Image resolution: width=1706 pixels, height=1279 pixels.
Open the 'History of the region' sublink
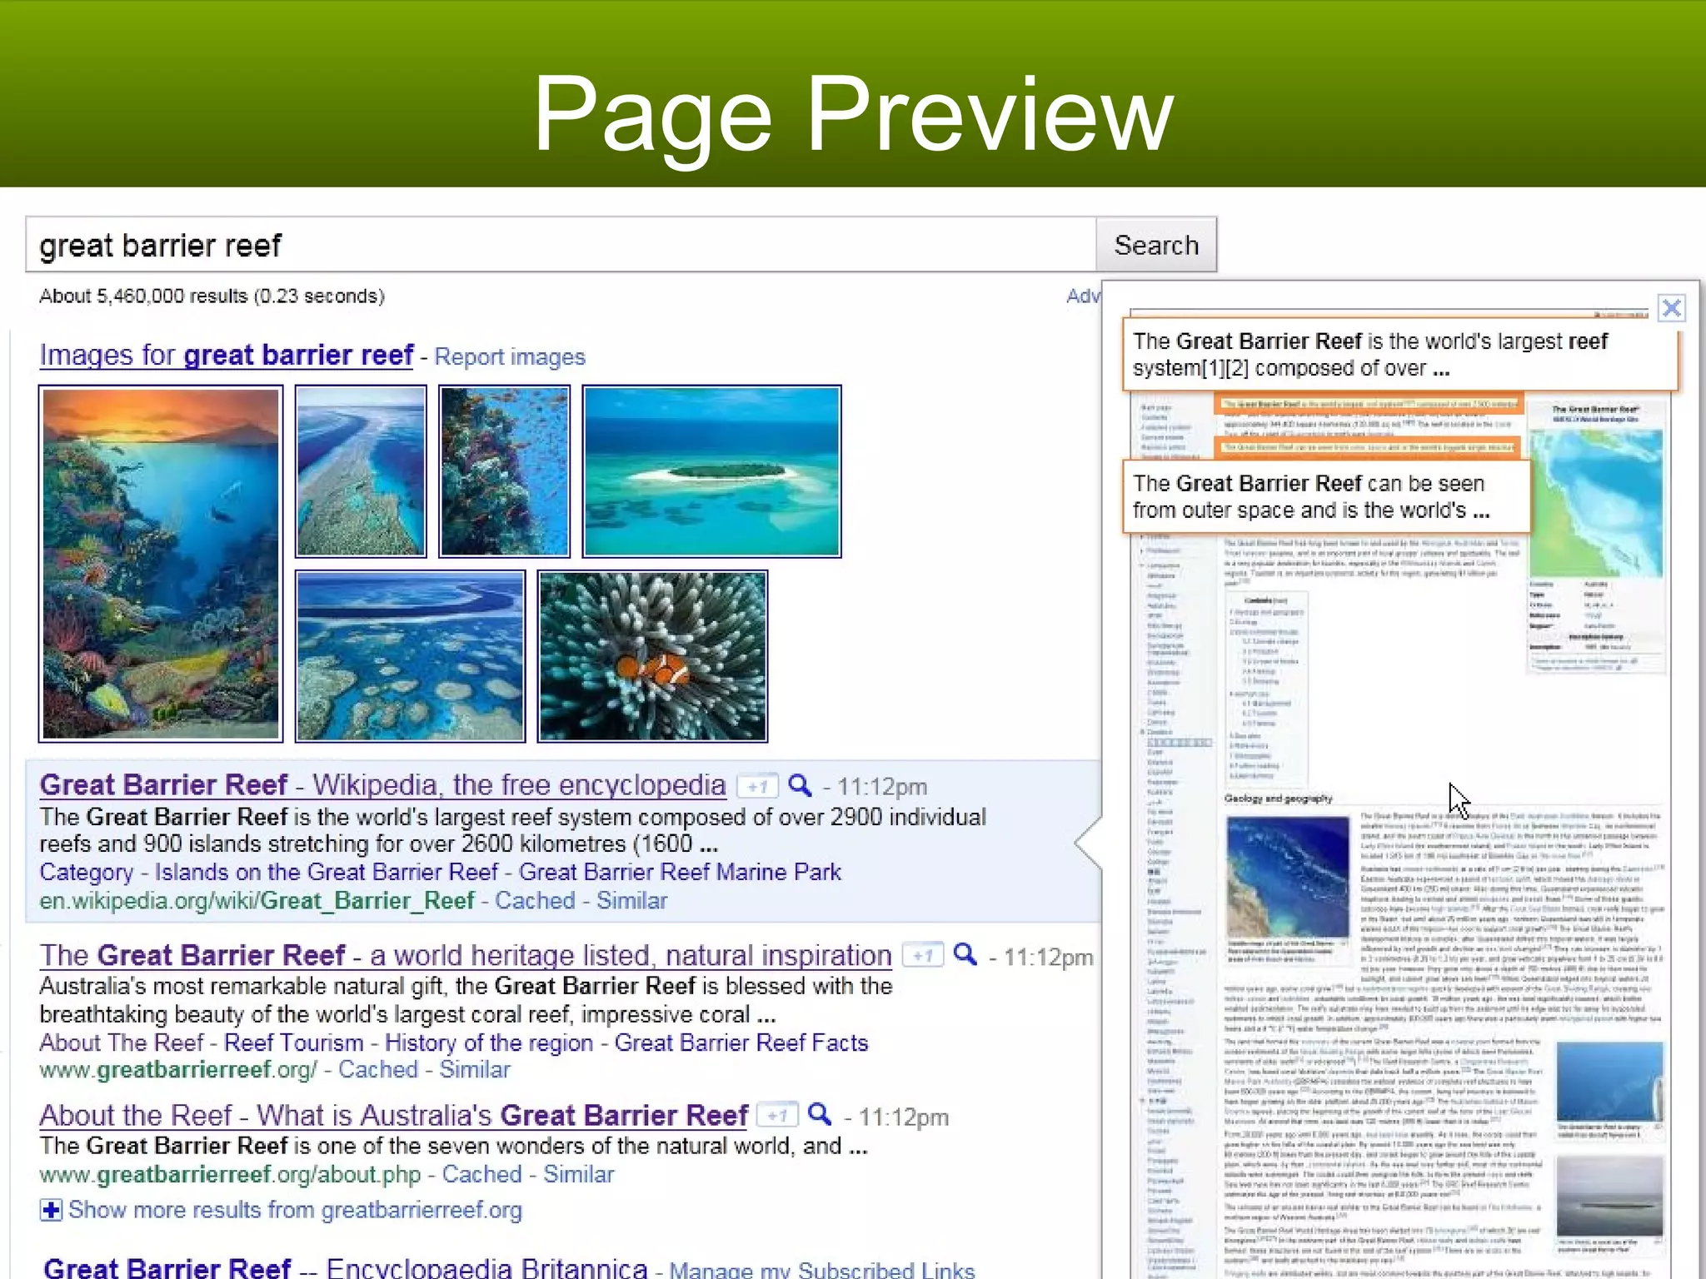[x=489, y=1043]
